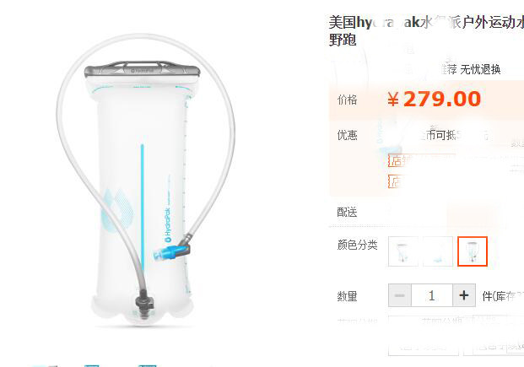524x367 pixels.
Task: Click the faded installment option row box
Action: (456, 321)
